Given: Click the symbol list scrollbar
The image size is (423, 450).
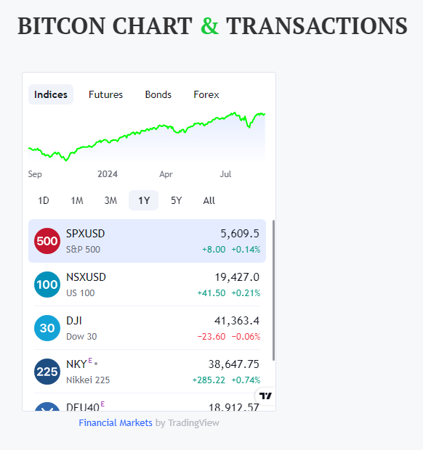Looking at the screenshot, I should coord(273,290).
